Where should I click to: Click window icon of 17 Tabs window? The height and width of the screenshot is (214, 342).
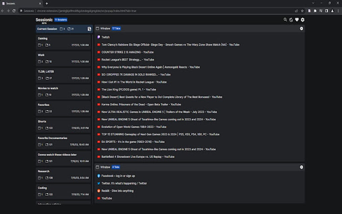97,29
